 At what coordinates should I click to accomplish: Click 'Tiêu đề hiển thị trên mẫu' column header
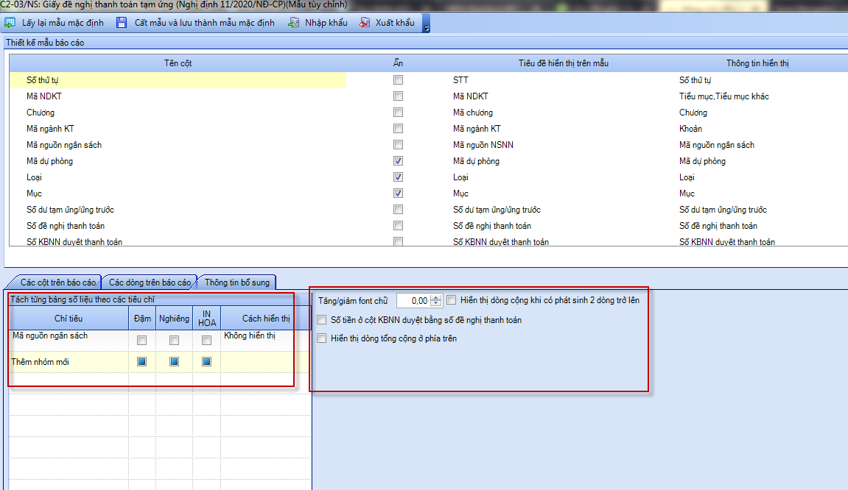[563, 63]
